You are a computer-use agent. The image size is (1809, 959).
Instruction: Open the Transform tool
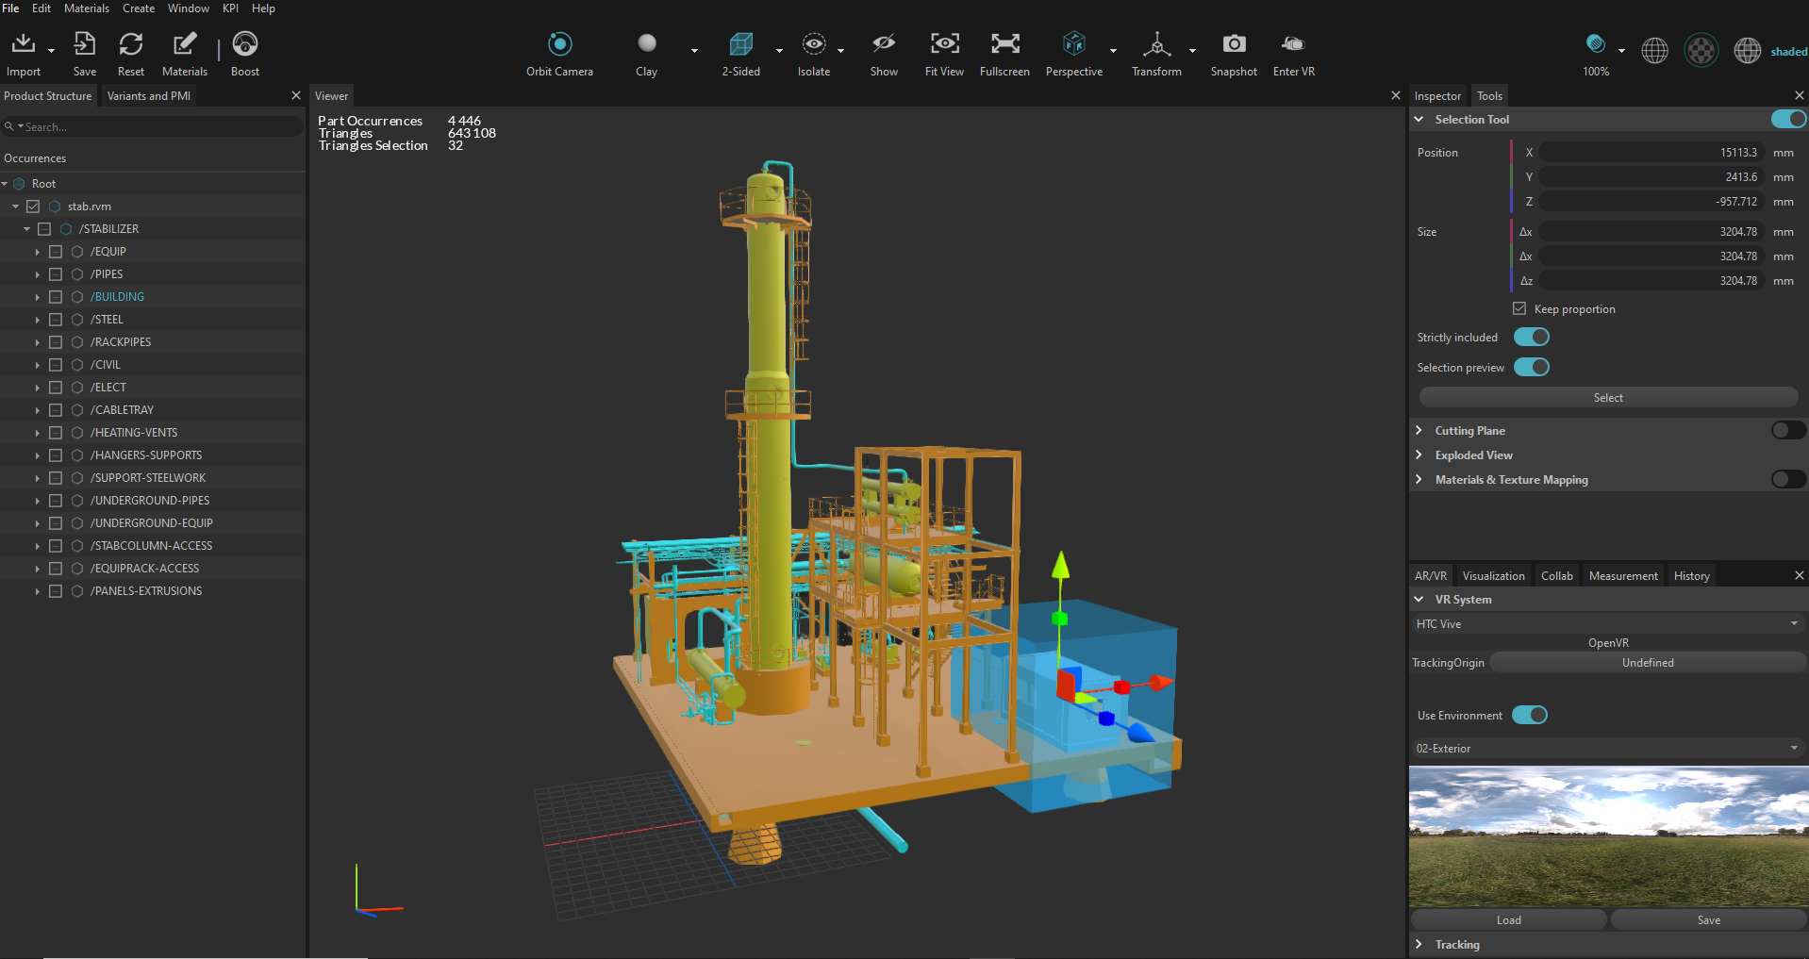tap(1156, 44)
